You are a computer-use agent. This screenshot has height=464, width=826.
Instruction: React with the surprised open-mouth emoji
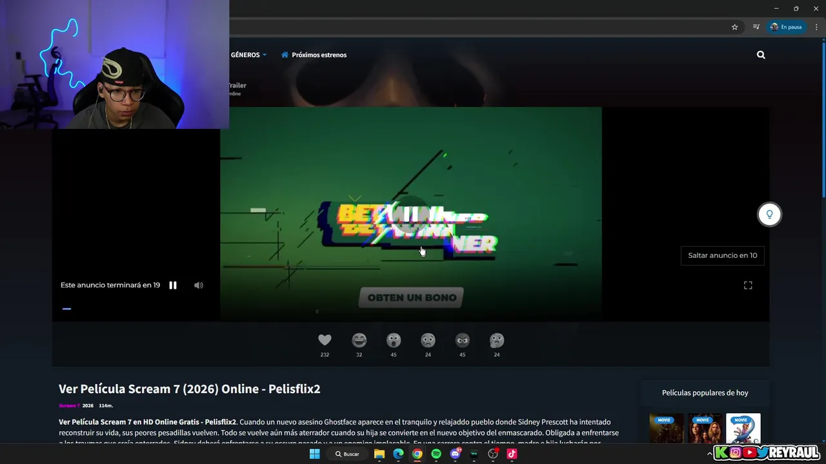point(394,340)
